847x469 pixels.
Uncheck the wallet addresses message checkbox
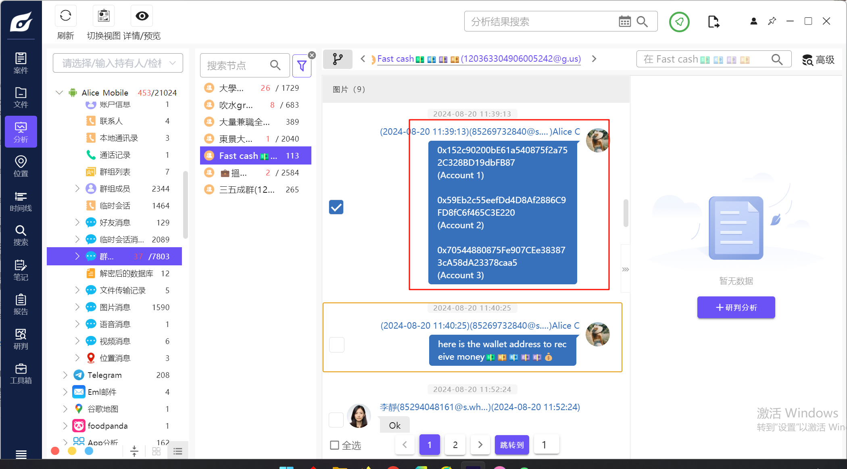(336, 207)
